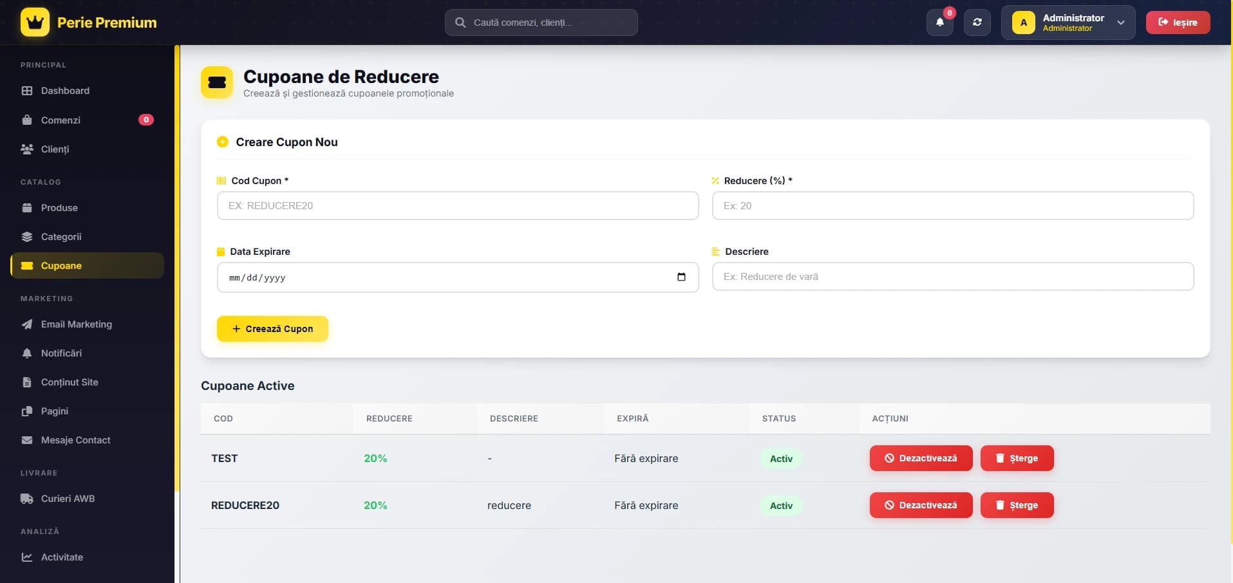
Task: Expand Conținut Site in the sidebar
Action: [x=70, y=382]
